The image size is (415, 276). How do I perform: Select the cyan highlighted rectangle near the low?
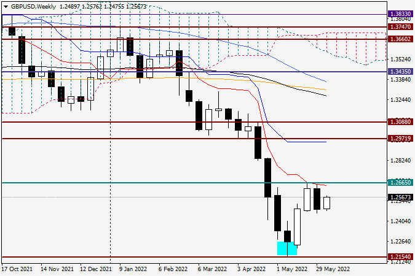point(287,248)
